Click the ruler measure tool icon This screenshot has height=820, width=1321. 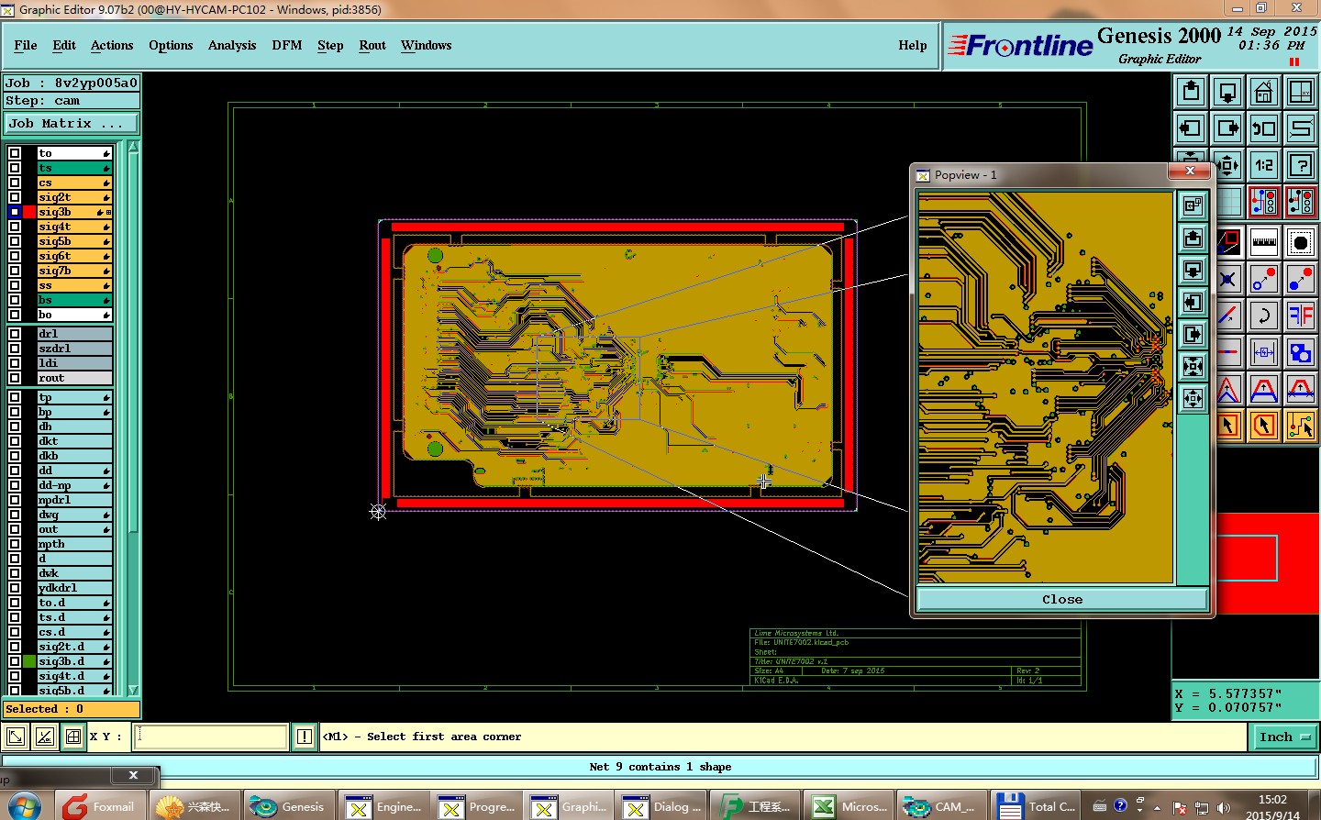[1264, 242]
